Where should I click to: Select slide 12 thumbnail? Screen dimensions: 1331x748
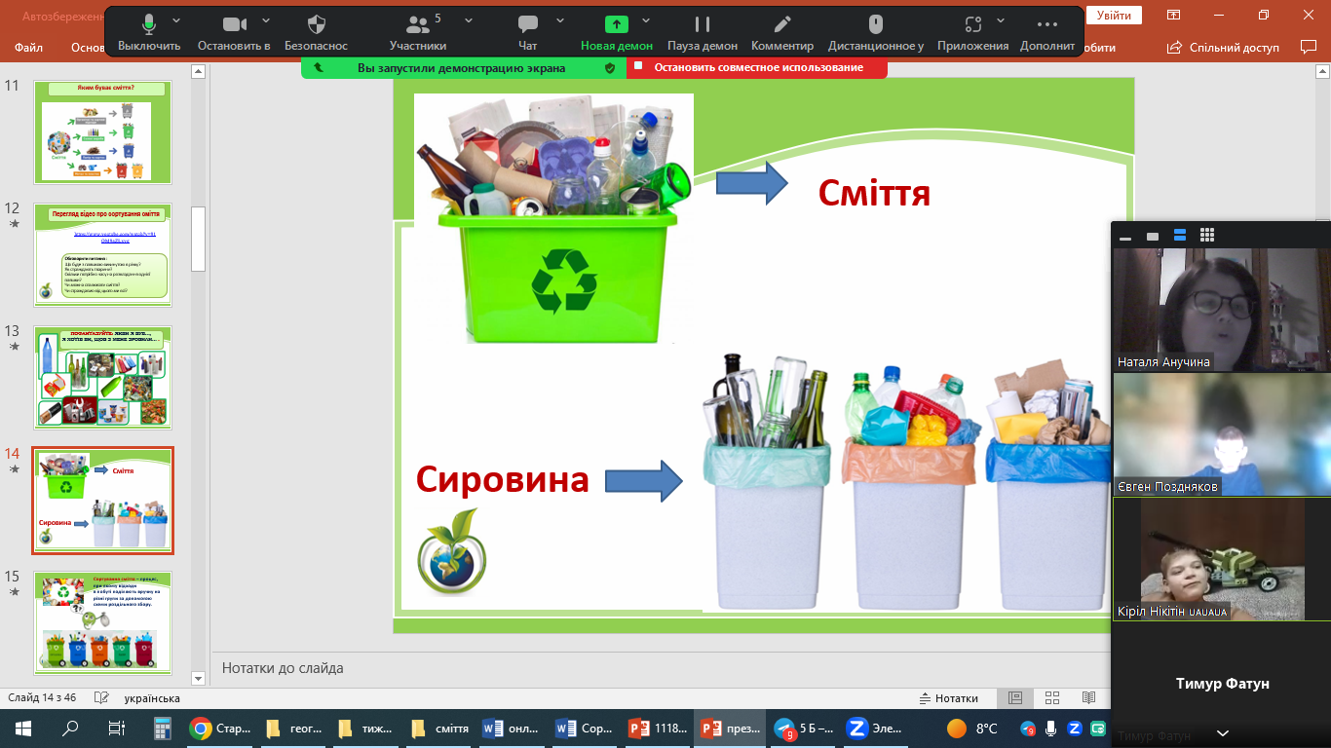102,254
